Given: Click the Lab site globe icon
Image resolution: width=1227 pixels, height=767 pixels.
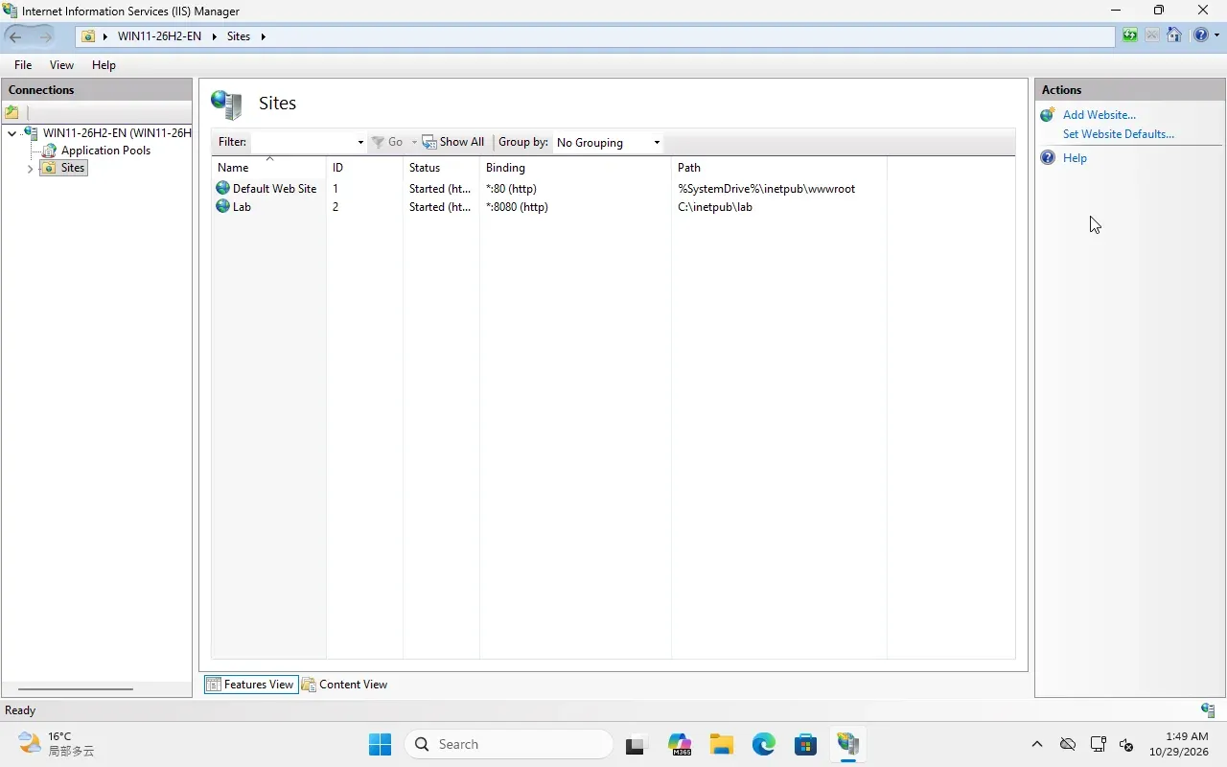Looking at the screenshot, I should (x=223, y=206).
